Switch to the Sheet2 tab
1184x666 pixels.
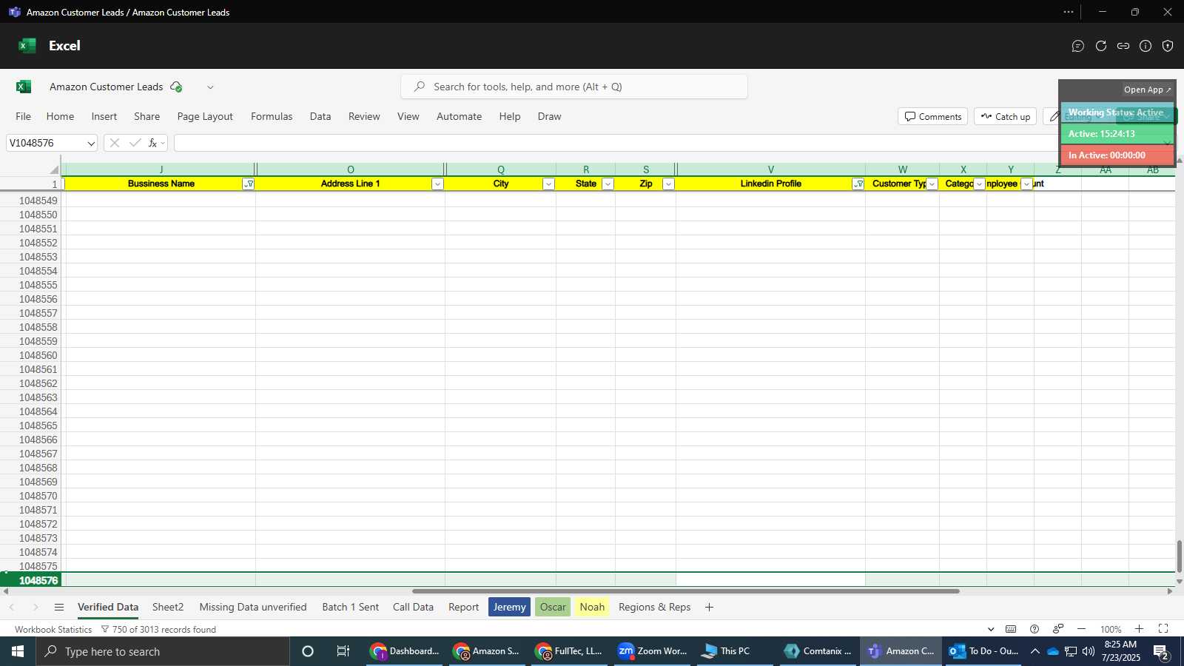(x=168, y=608)
